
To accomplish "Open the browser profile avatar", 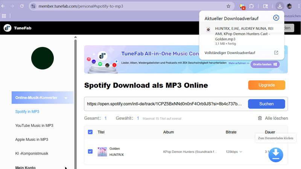I will point(289,6).
